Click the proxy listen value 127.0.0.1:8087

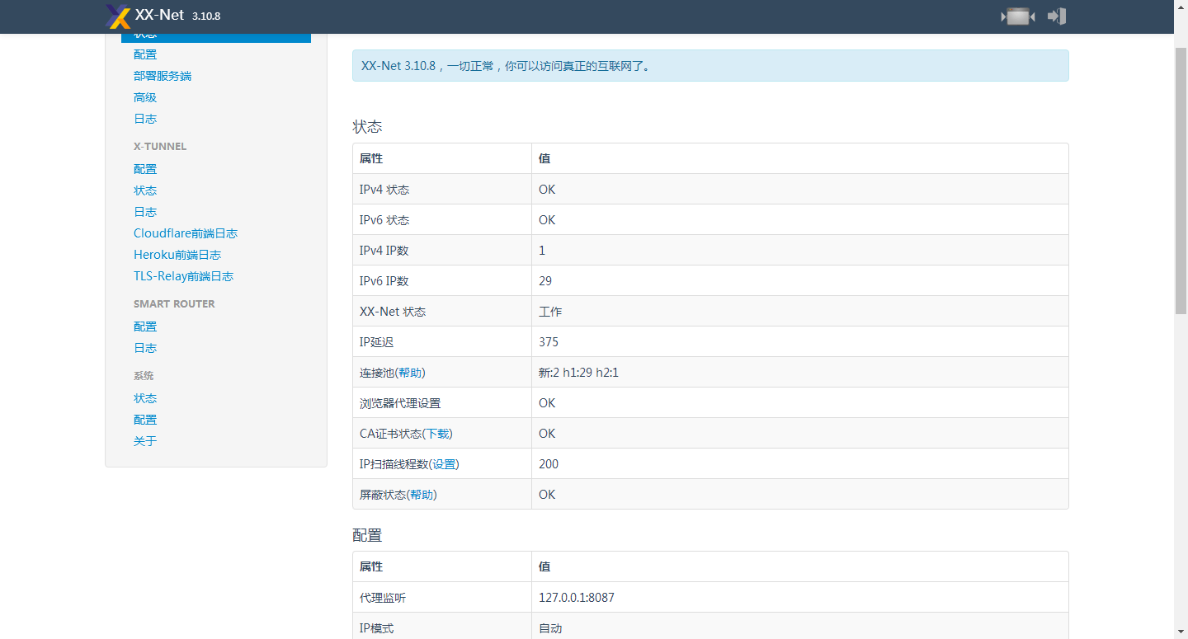coord(577,598)
